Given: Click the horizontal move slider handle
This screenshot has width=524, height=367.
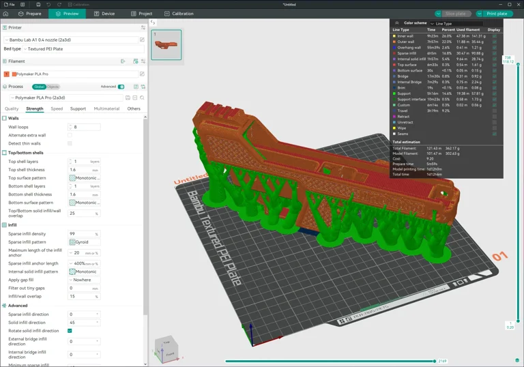Looking at the screenshot, I should [x=435, y=361].
